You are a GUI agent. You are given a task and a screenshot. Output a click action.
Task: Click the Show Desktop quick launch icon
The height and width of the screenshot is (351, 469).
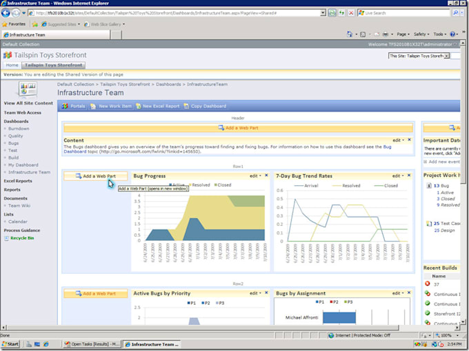[37, 344]
